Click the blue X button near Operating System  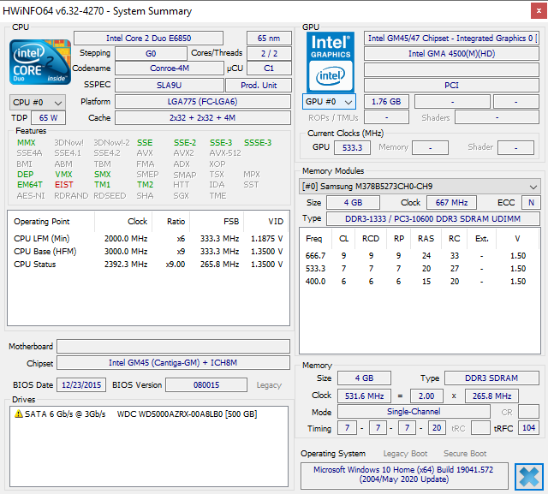529,477
